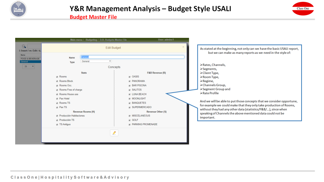Toggle the SALITOS checkbox

[129, 90]
